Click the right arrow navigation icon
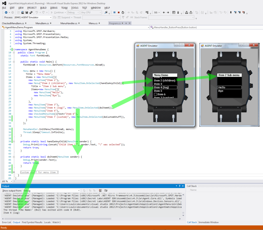 [x=168, y=12]
